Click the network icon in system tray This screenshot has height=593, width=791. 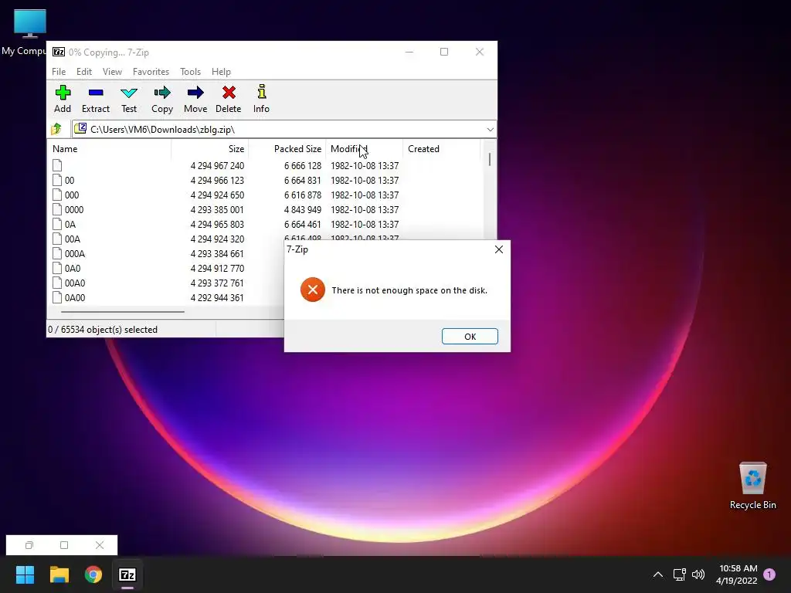tap(679, 574)
